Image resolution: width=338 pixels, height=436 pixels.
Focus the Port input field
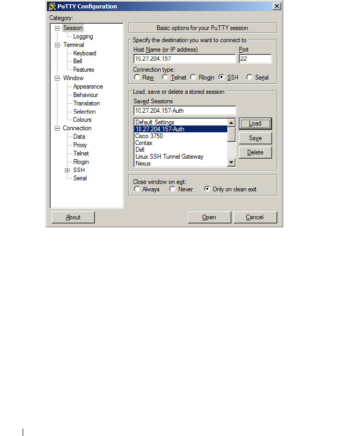[x=255, y=59]
